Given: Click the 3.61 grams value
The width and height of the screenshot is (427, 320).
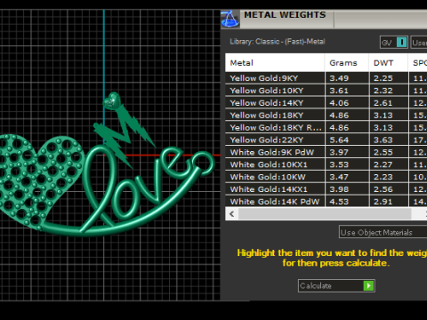Looking at the screenshot, I should pos(339,91).
